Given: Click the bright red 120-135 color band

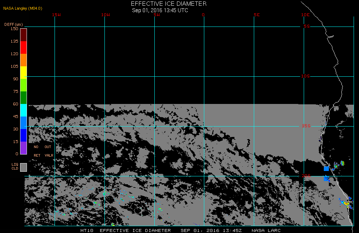Looking at the screenshot, I should point(24,47).
